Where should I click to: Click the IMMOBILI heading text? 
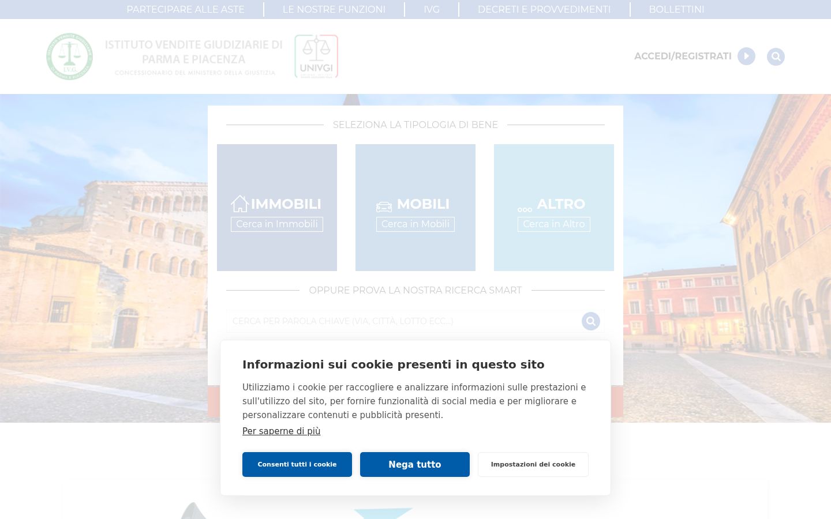tap(286, 204)
